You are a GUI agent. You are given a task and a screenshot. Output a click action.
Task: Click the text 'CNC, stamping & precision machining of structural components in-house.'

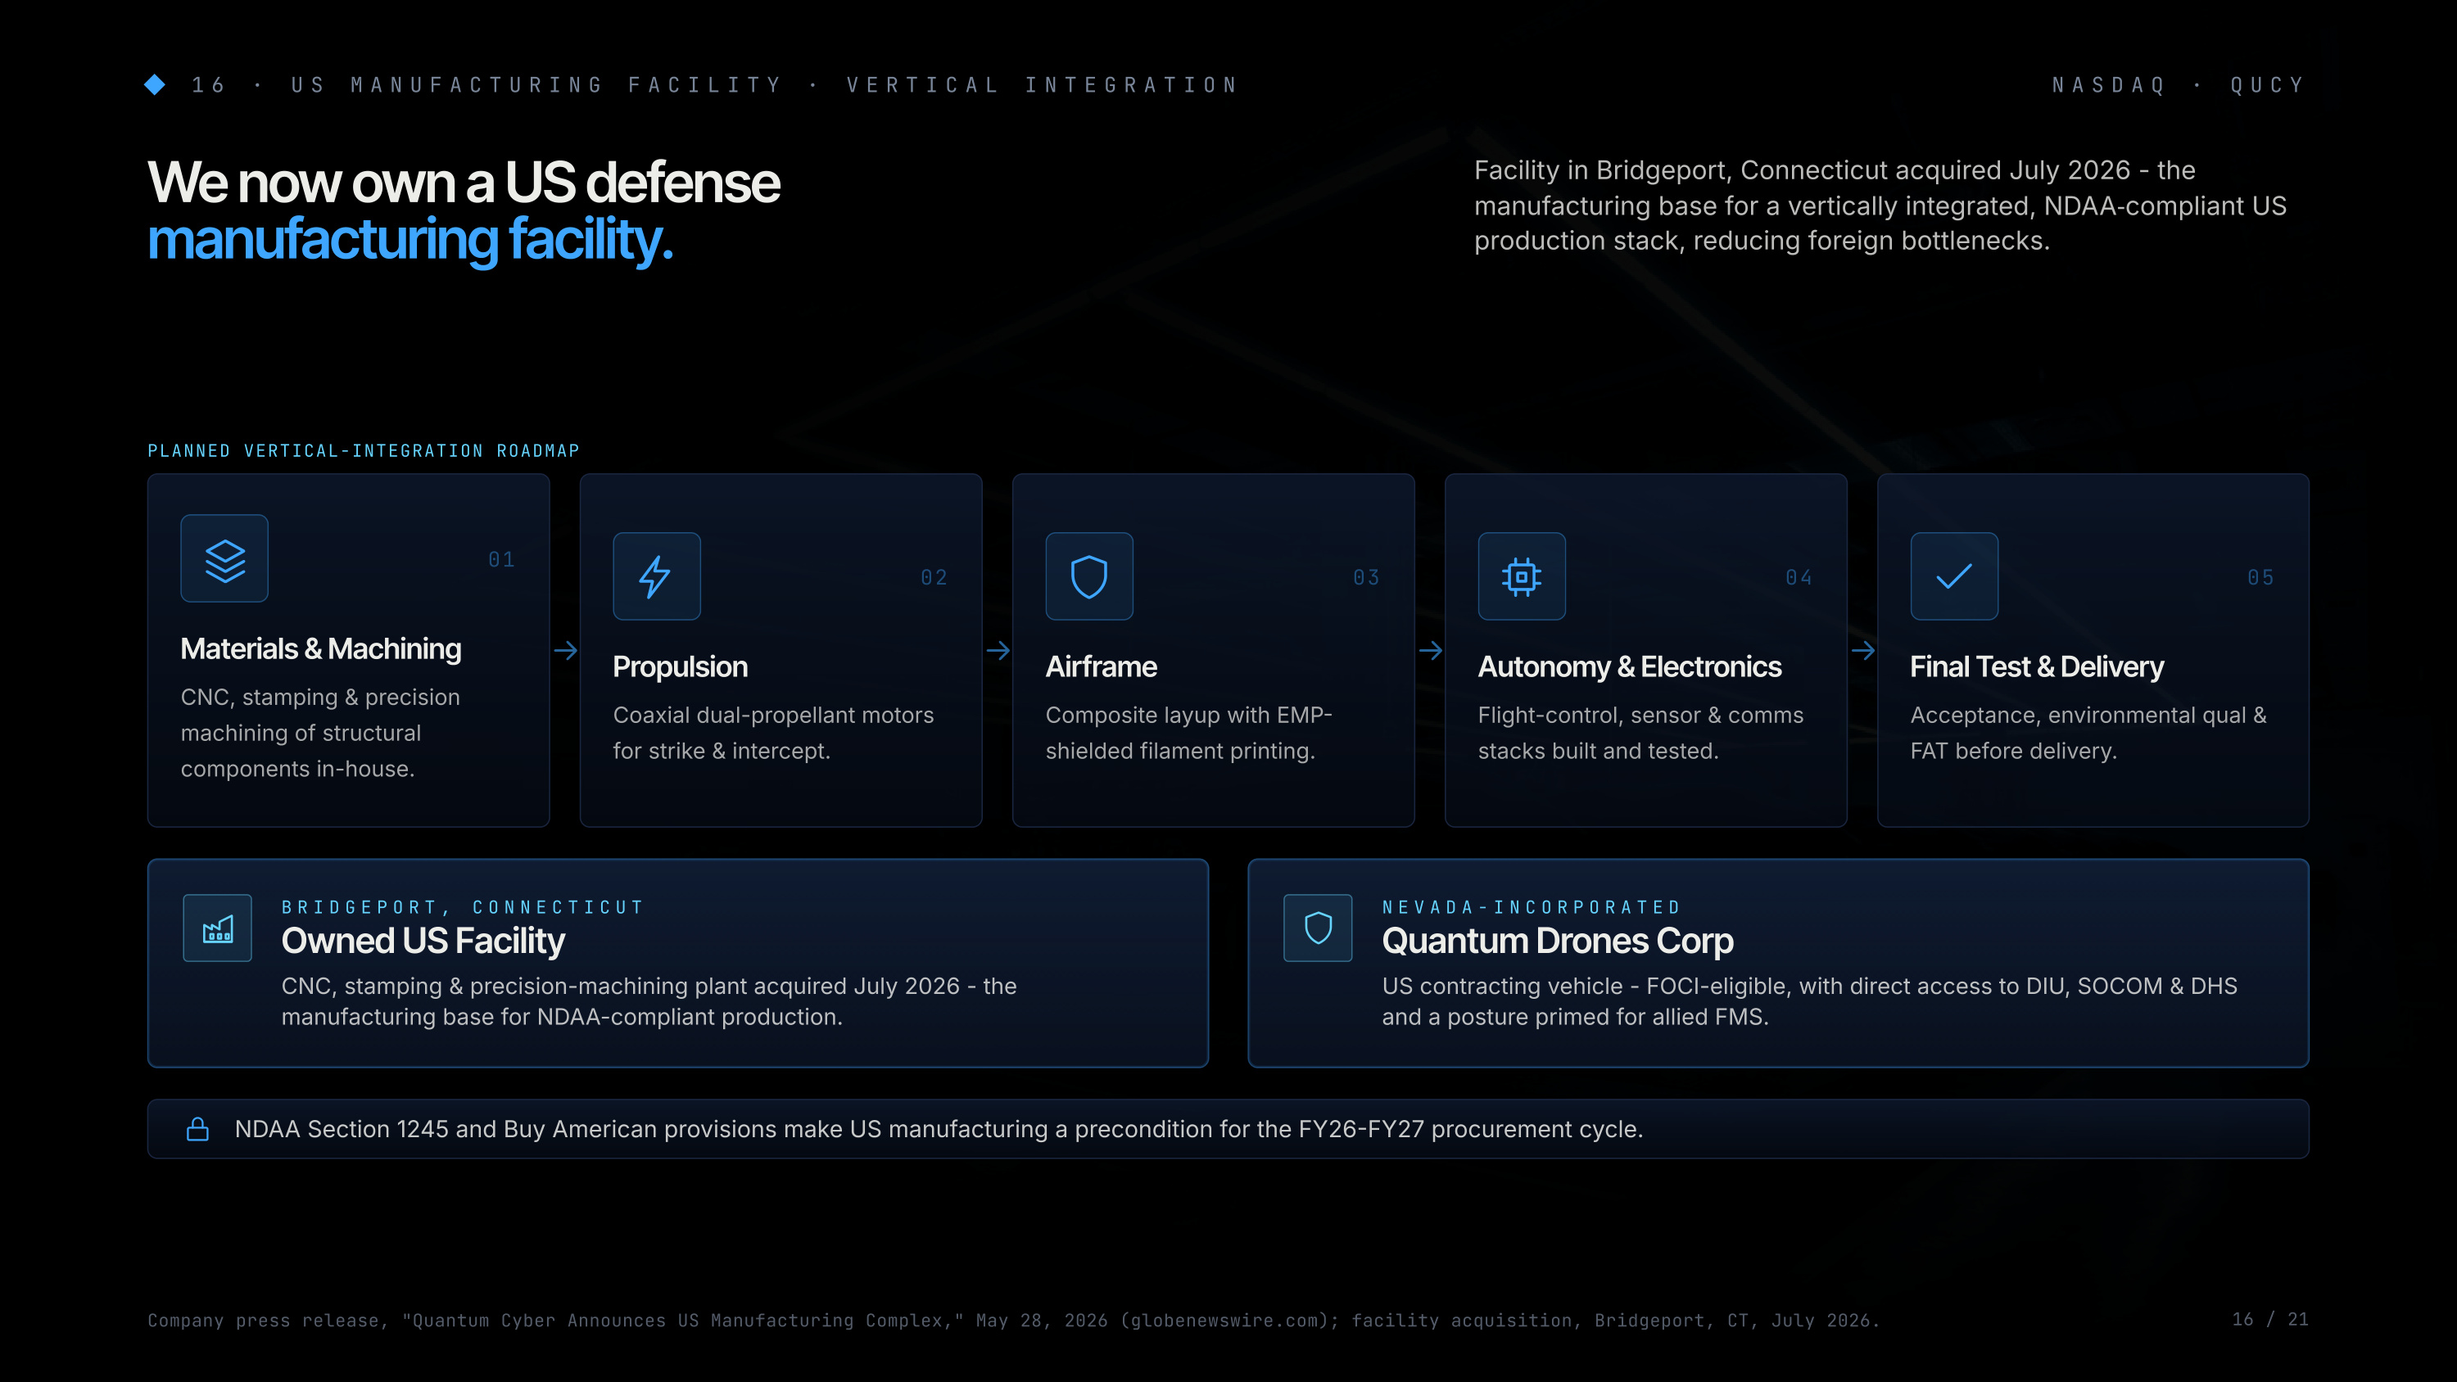320,733
